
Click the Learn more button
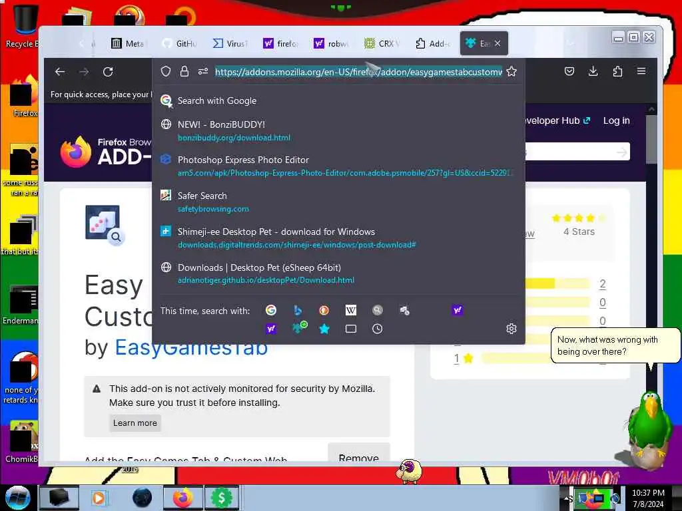click(135, 423)
